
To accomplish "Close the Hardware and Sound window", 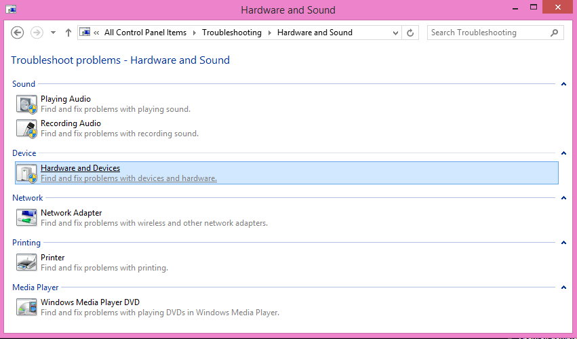I will 558,7.
